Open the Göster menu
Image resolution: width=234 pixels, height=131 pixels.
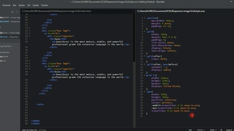coord(22,5)
